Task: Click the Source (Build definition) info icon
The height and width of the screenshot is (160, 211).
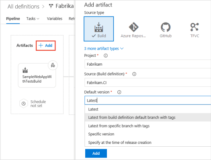Action: click(x=134, y=74)
